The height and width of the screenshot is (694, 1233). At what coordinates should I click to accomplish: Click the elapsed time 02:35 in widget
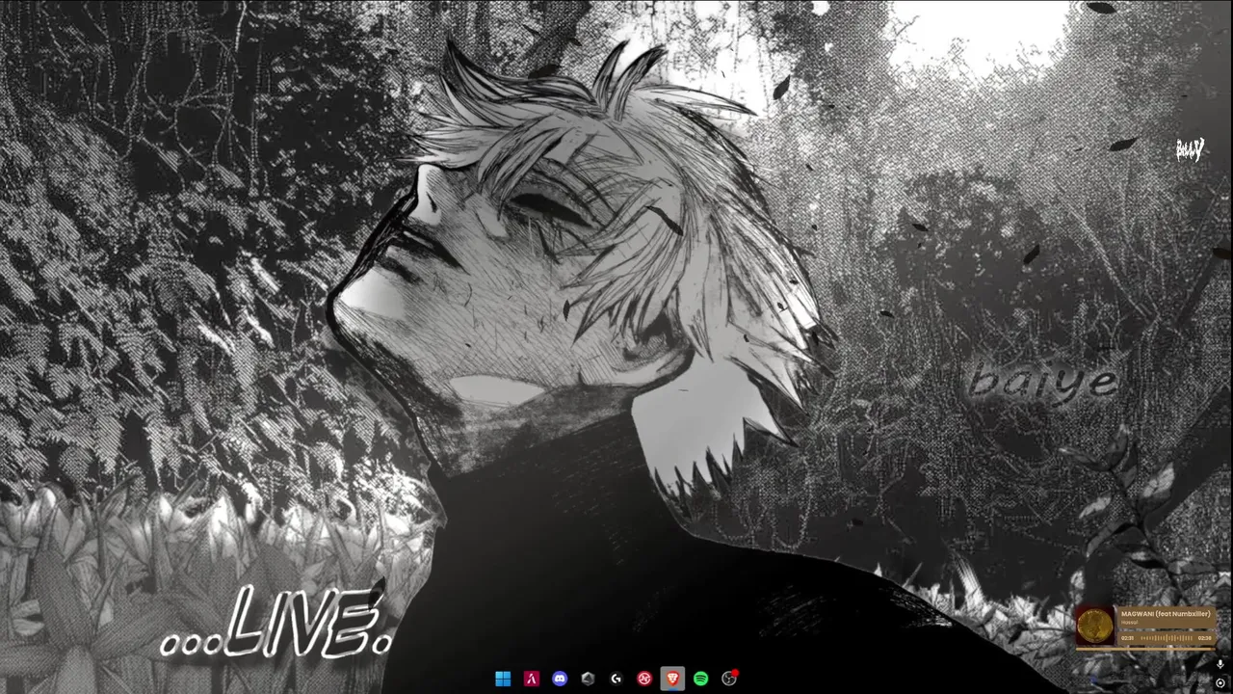(x=1127, y=638)
